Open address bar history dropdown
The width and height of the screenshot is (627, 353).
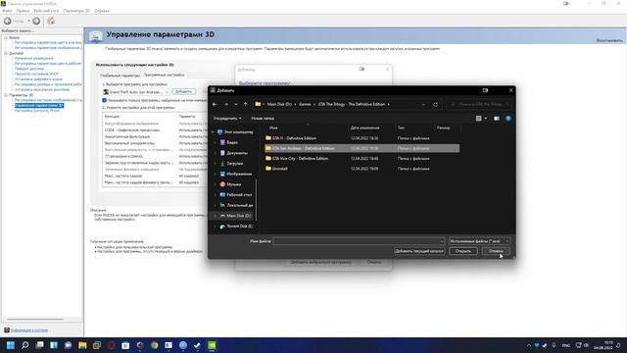(423, 105)
